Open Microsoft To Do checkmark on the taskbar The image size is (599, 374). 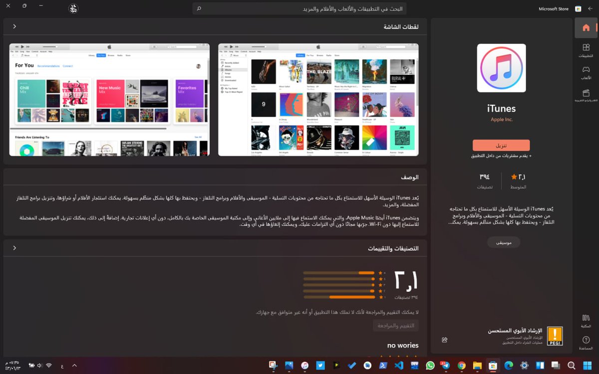point(352,366)
